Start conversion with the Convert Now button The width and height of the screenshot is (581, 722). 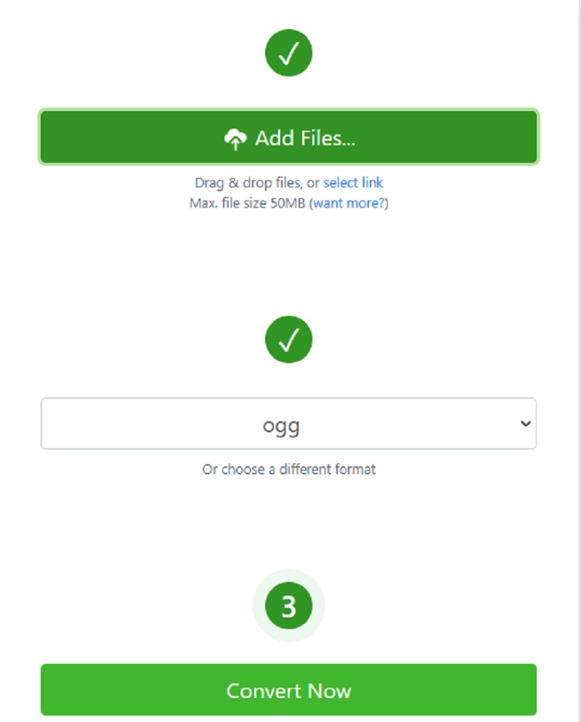pos(288,690)
